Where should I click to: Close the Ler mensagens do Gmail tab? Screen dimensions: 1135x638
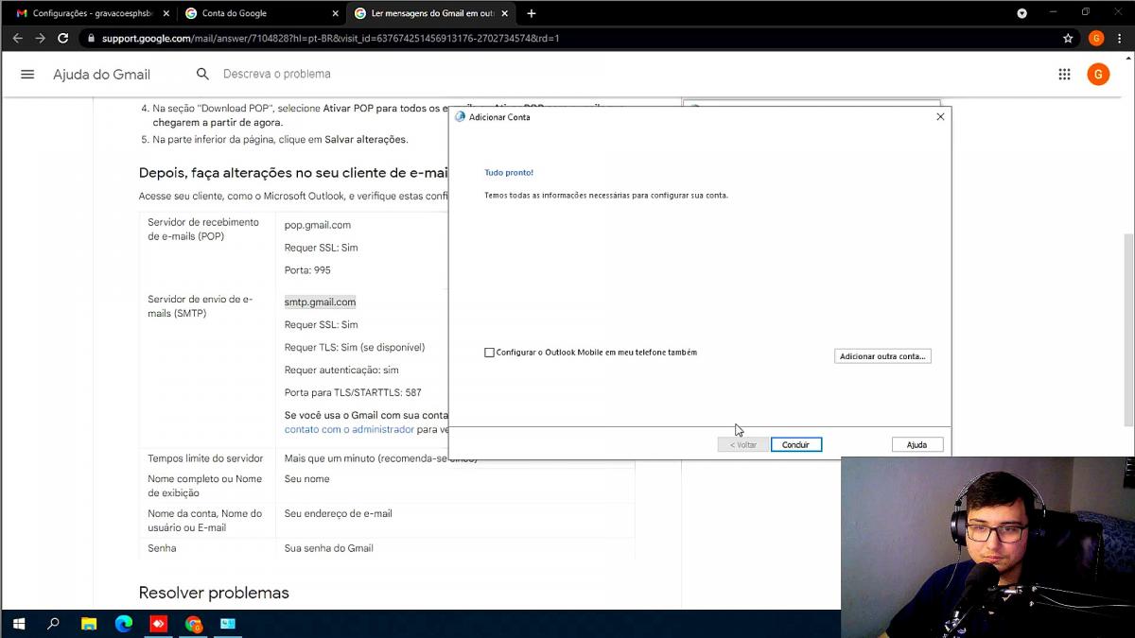[x=505, y=13]
